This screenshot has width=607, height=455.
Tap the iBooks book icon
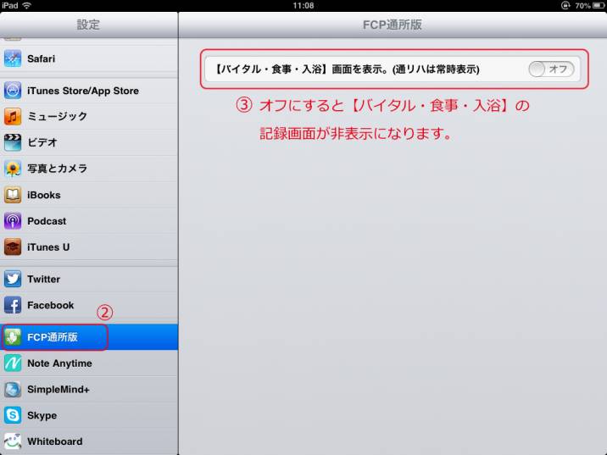(13, 195)
